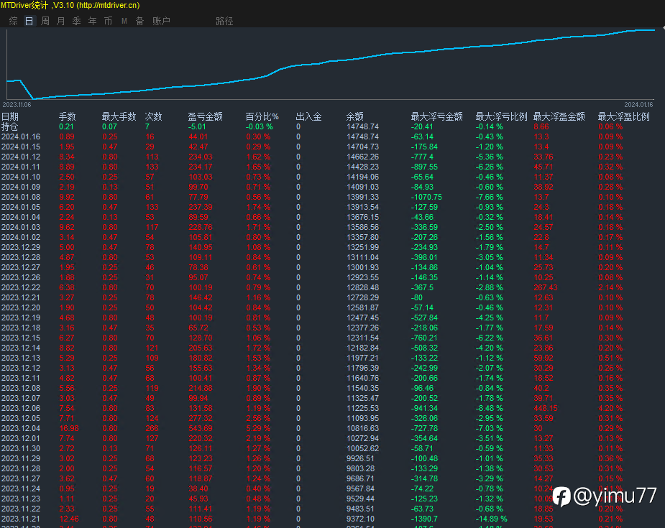Click the 路径 path button
Screen dimensions: 665x528
click(224, 22)
